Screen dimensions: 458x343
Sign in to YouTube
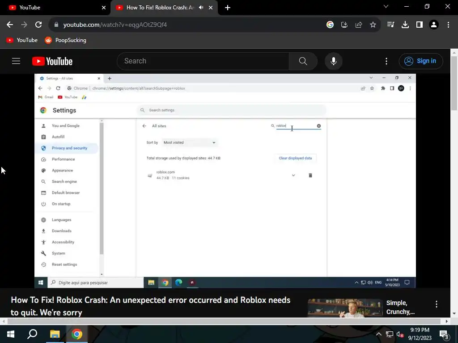(x=420, y=61)
